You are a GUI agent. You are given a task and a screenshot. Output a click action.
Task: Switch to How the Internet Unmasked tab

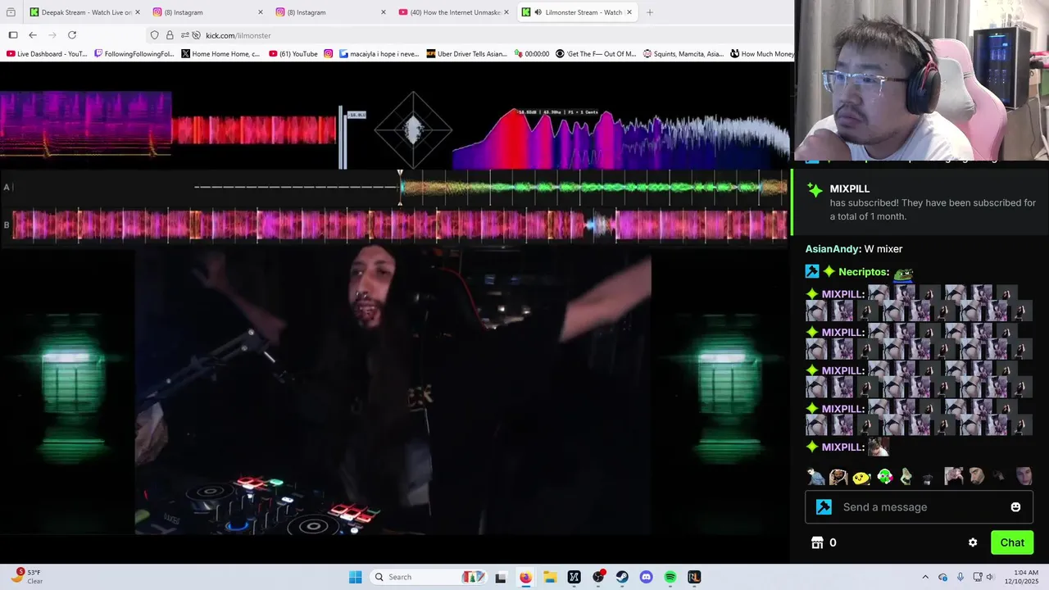tap(452, 12)
